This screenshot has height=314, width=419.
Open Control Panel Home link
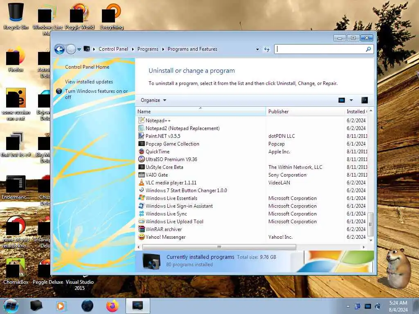[x=87, y=67]
